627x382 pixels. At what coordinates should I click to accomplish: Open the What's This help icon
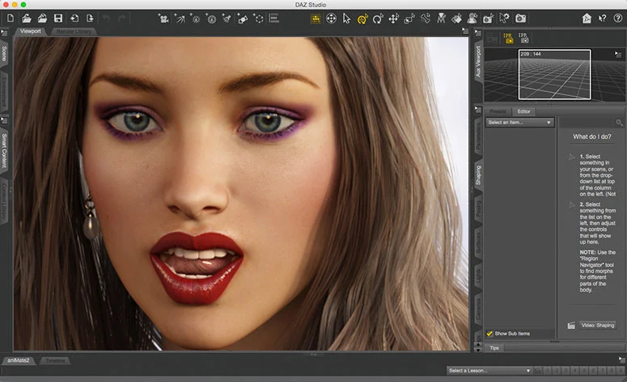pyautogui.click(x=602, y=18)
